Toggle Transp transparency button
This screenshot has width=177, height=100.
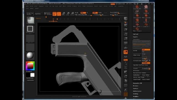coord(126,90)
